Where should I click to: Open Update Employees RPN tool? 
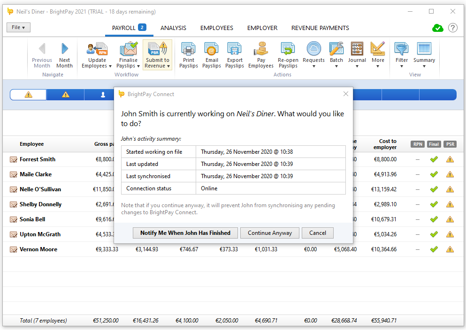coord(97,49)
